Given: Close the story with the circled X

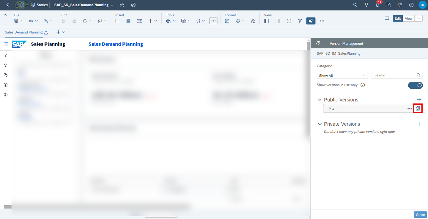Looking at the screenshot, I should click(133, 5).
